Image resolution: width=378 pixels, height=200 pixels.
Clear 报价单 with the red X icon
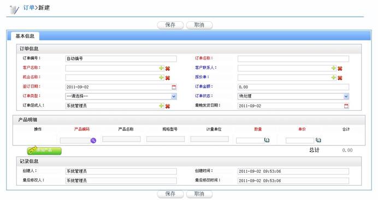[340, 78]
